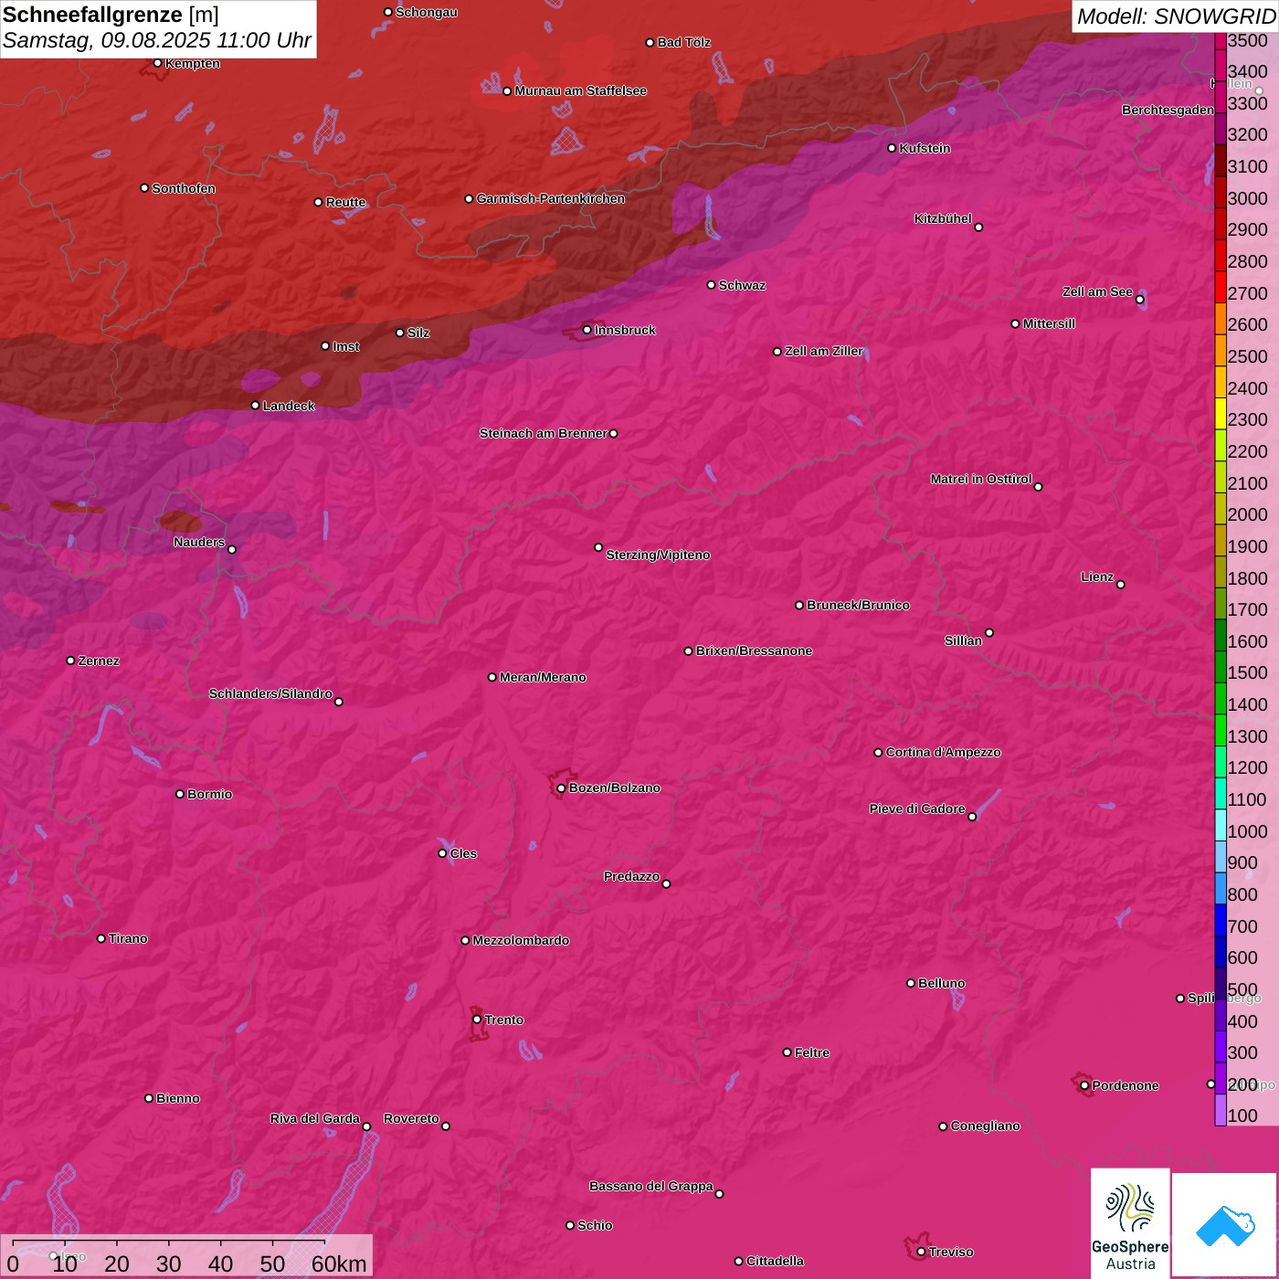Viewport: 1279px width, 1279px height.
Task: Click the Feltre city marker
Action: 787,1052
